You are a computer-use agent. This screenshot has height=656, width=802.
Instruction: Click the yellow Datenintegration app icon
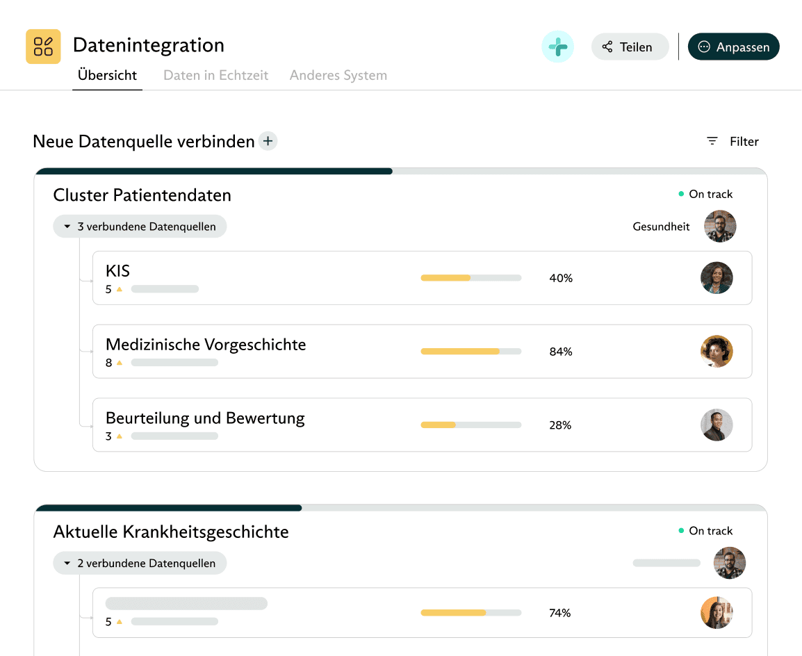point(43,47)
